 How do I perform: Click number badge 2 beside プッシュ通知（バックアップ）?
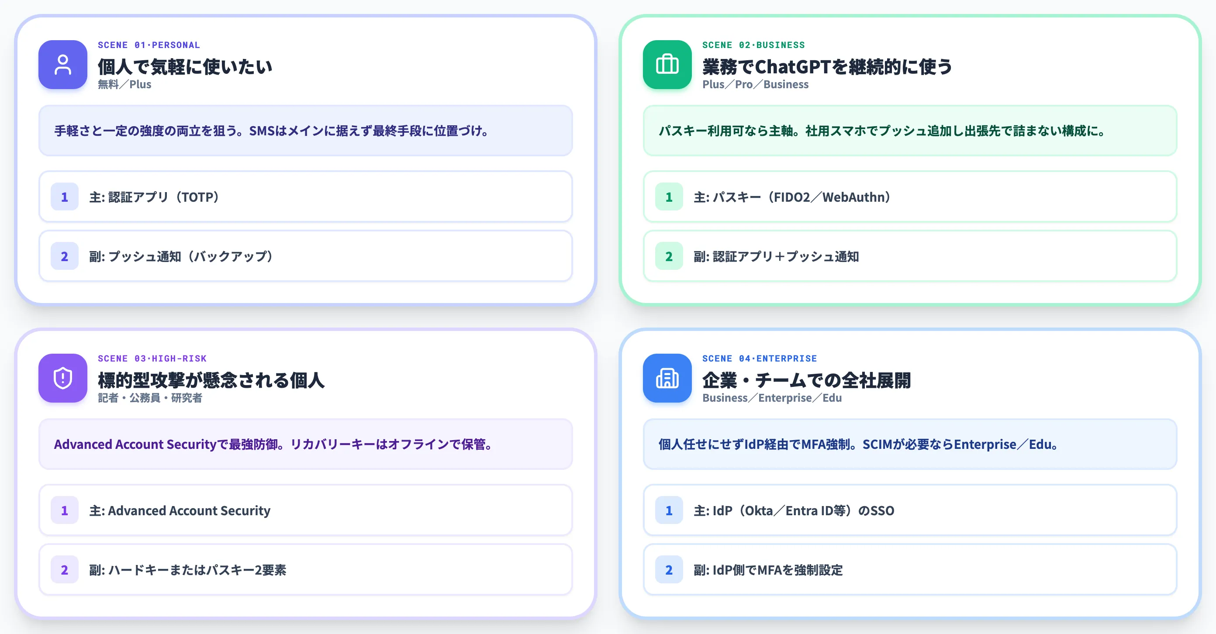pyautogui.click(x=65, y=256)
